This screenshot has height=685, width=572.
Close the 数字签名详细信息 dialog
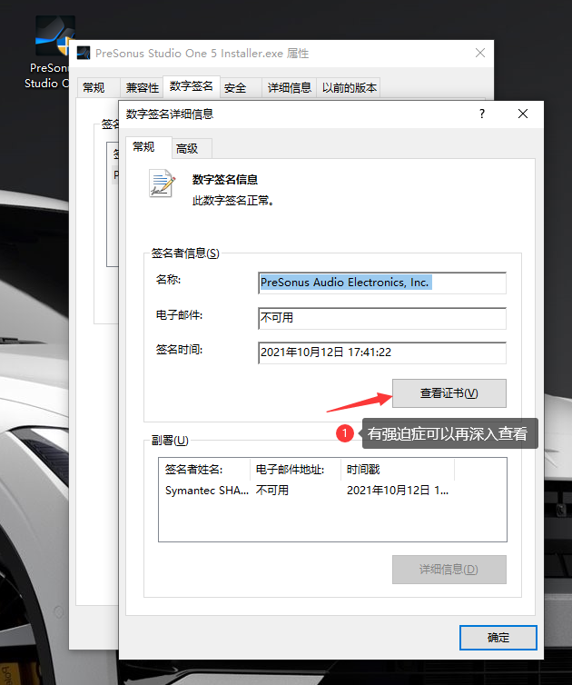(x=523, y=114)
